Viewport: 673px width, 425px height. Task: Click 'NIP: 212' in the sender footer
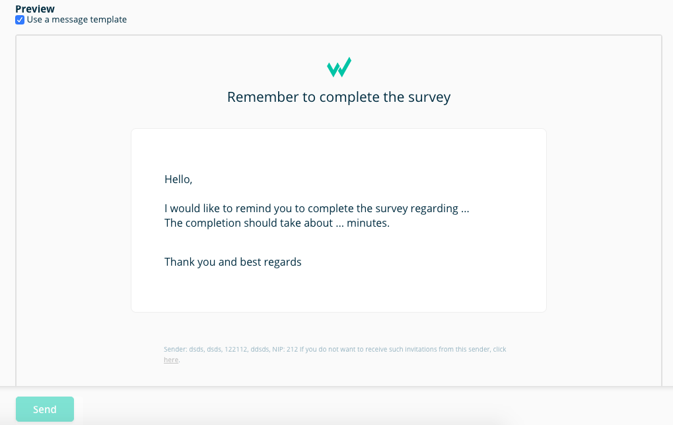[284, 349]
